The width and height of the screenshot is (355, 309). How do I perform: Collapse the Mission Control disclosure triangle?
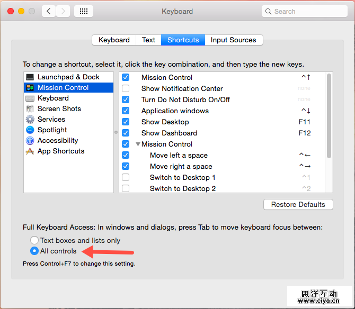click(138, 144)
